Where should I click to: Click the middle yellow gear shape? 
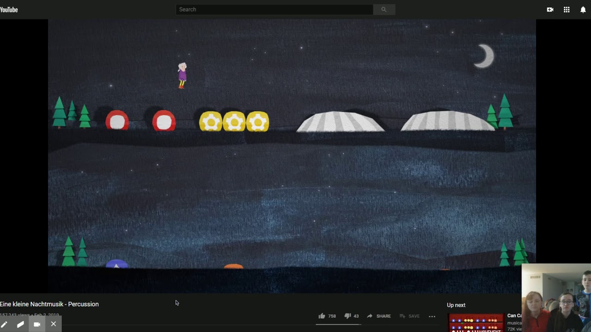pyautogui.click(x=234, y=122)
